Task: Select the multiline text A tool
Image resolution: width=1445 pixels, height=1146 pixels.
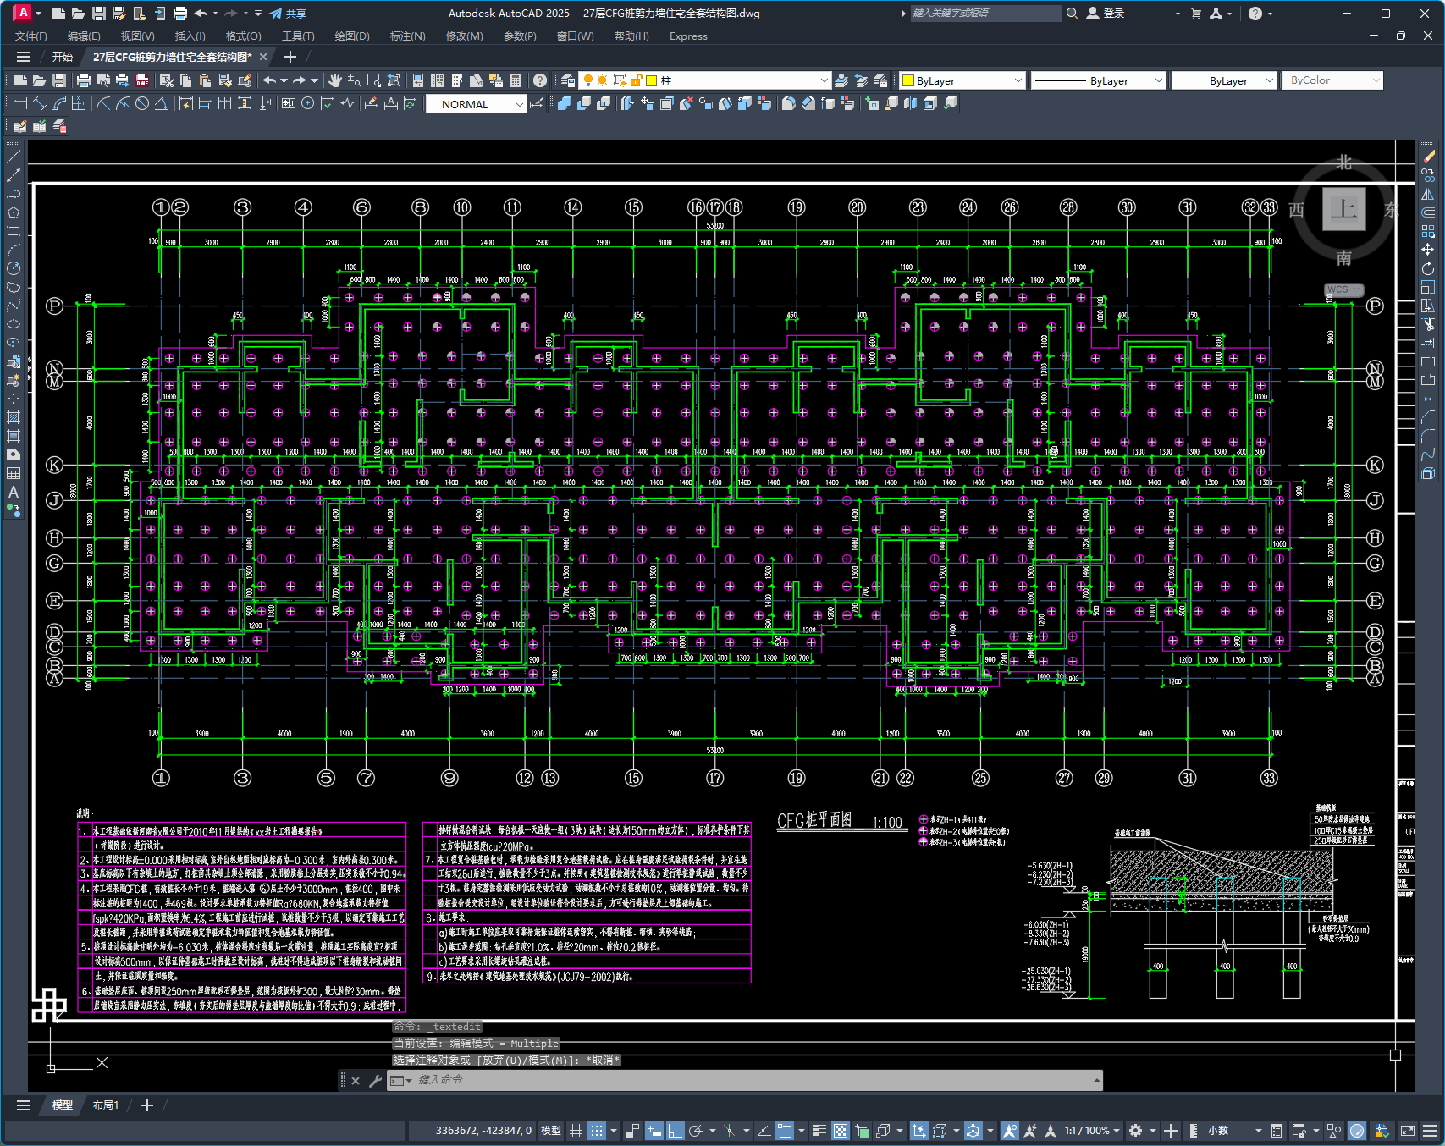Action: click(x=14, y=492)
